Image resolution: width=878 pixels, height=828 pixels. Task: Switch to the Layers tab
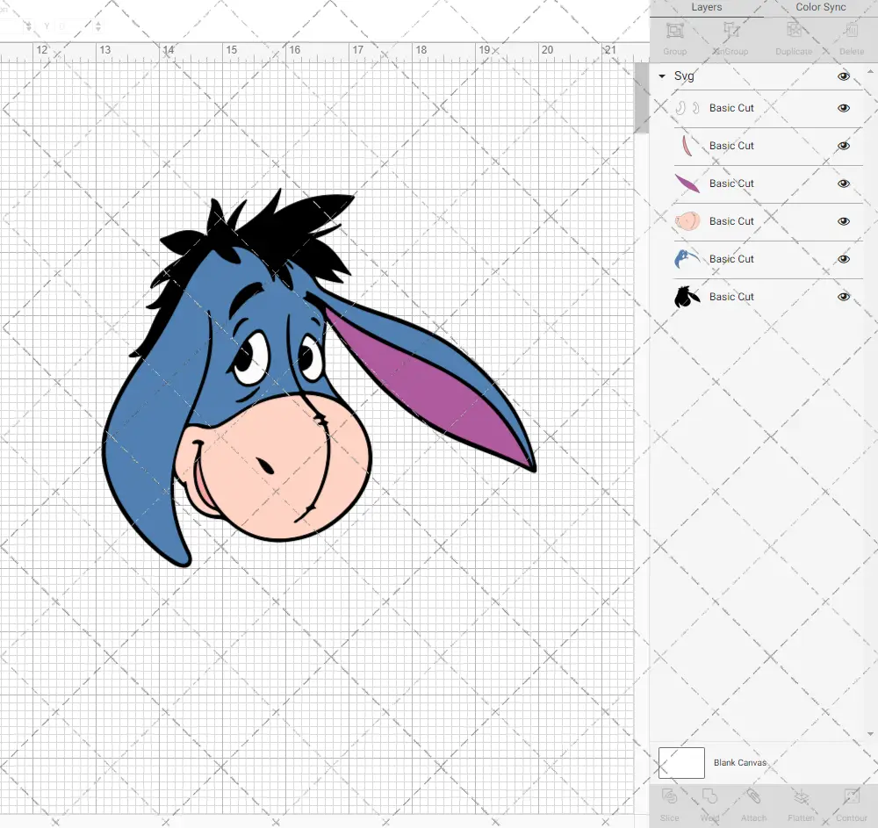706,7
